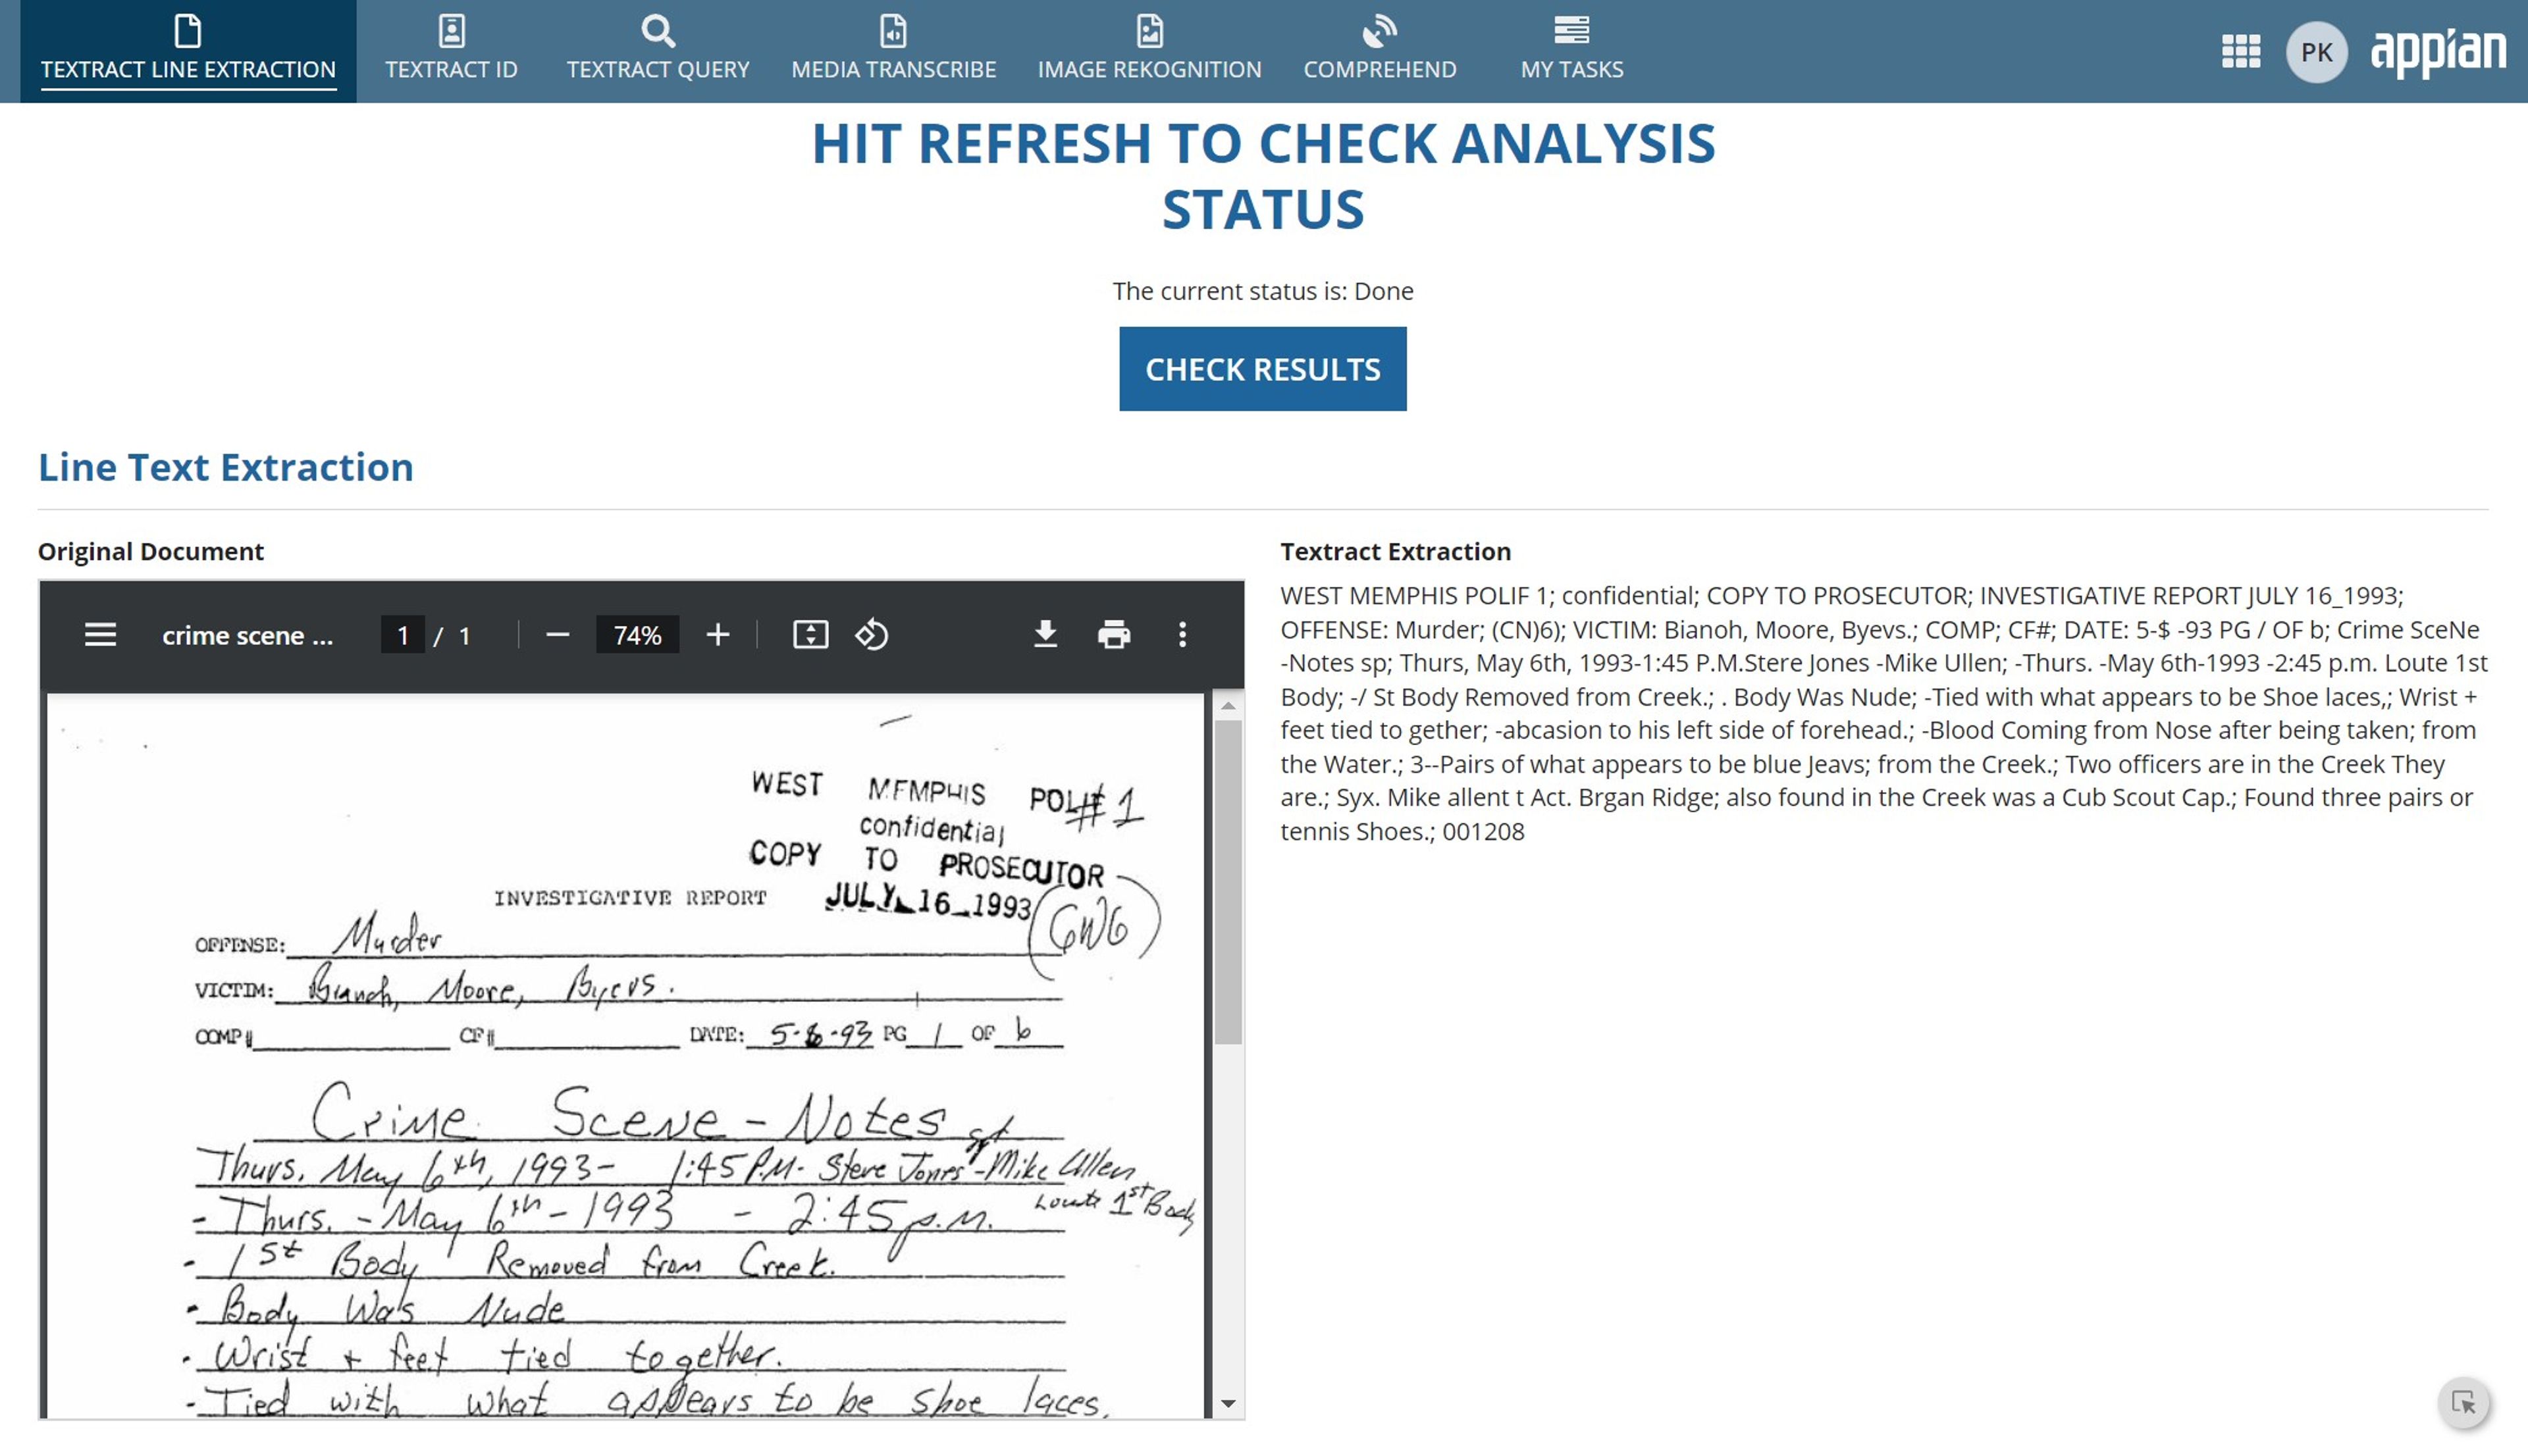Zoom out of the PDF document
The width and height of the screenshot is (2528, 1456).
(557, 635)
